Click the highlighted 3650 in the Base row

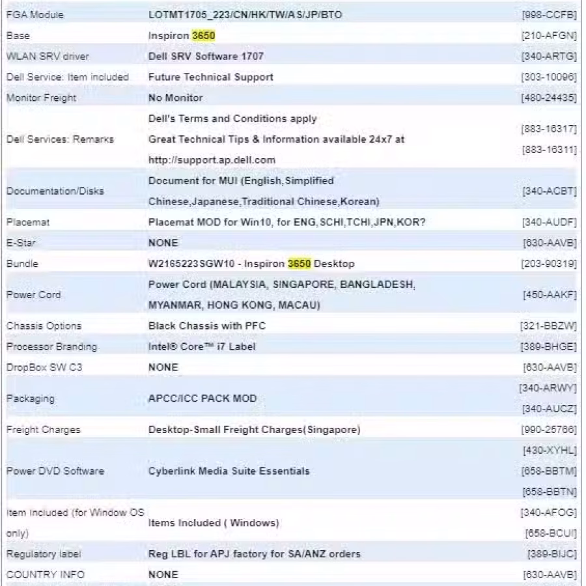pyautogui.click(x=203, y=36)
